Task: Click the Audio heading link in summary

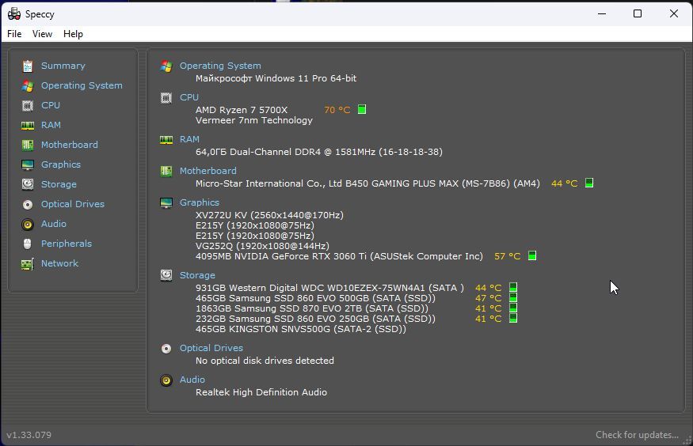Action: click(192, 380)
